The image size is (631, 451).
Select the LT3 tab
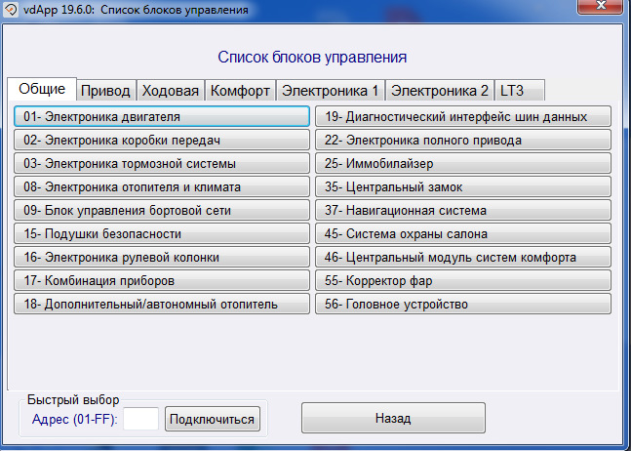pos(520,91)
